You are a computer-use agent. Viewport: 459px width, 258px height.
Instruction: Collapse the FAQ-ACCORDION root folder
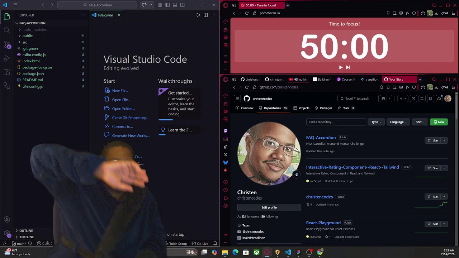[32, 23]
